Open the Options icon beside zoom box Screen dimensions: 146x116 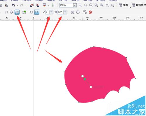point(53,5)
